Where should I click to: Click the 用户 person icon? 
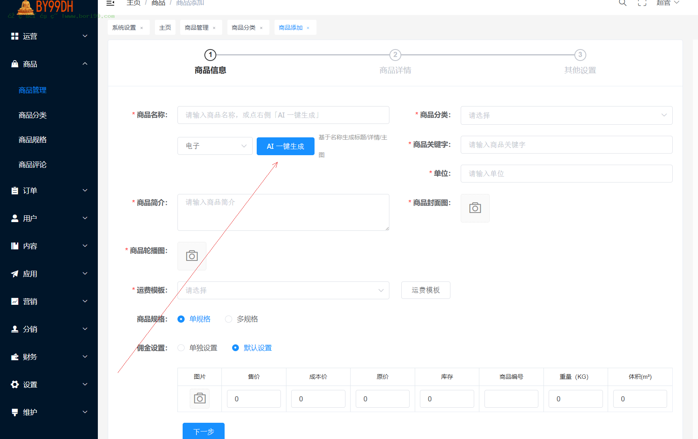15,219
